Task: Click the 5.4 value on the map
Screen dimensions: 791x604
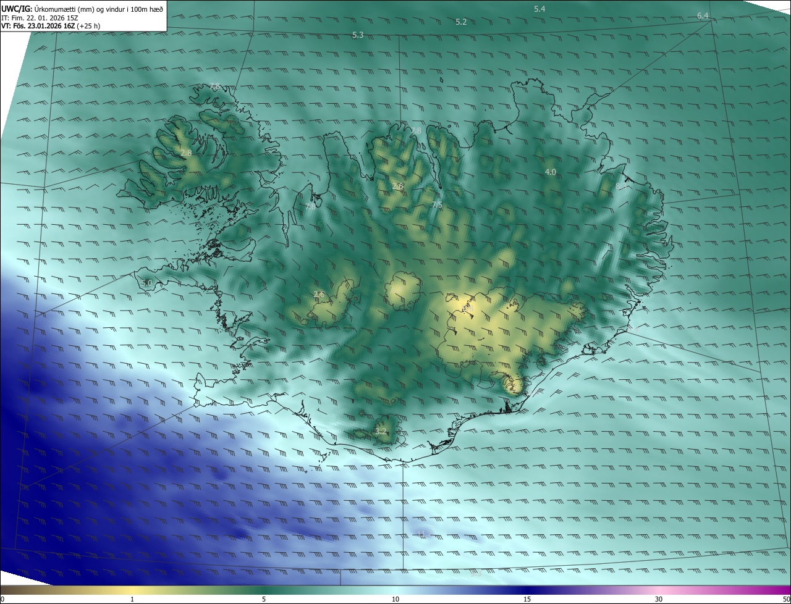Action: 539,9
